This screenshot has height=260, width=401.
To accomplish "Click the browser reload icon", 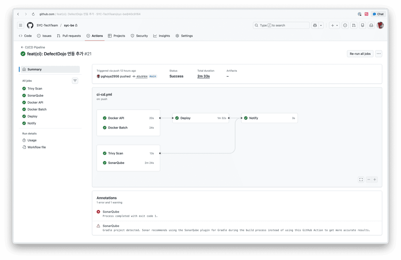I will tap(33, 14).
